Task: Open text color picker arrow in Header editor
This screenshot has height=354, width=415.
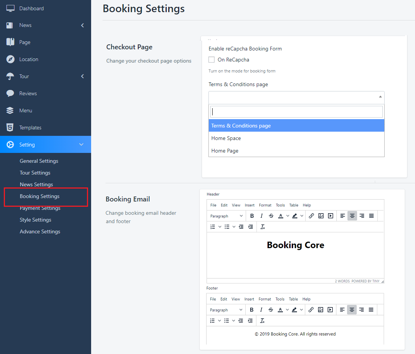Action: (x=287, y=216)
